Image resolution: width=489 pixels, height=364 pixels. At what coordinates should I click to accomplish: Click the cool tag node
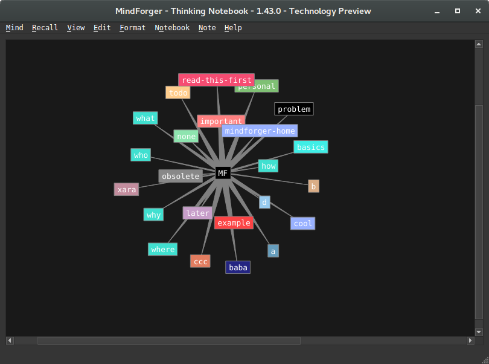(302, 224)
